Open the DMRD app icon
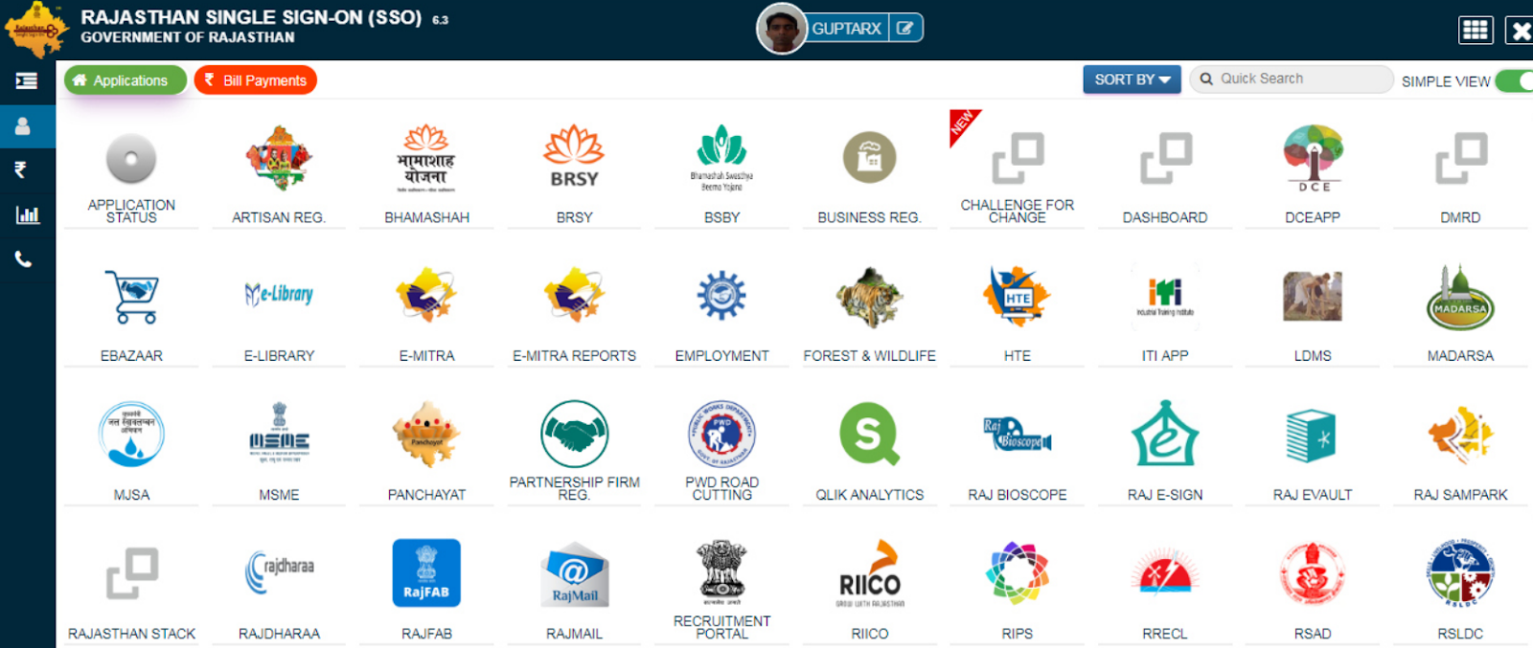 [1460, 159]
